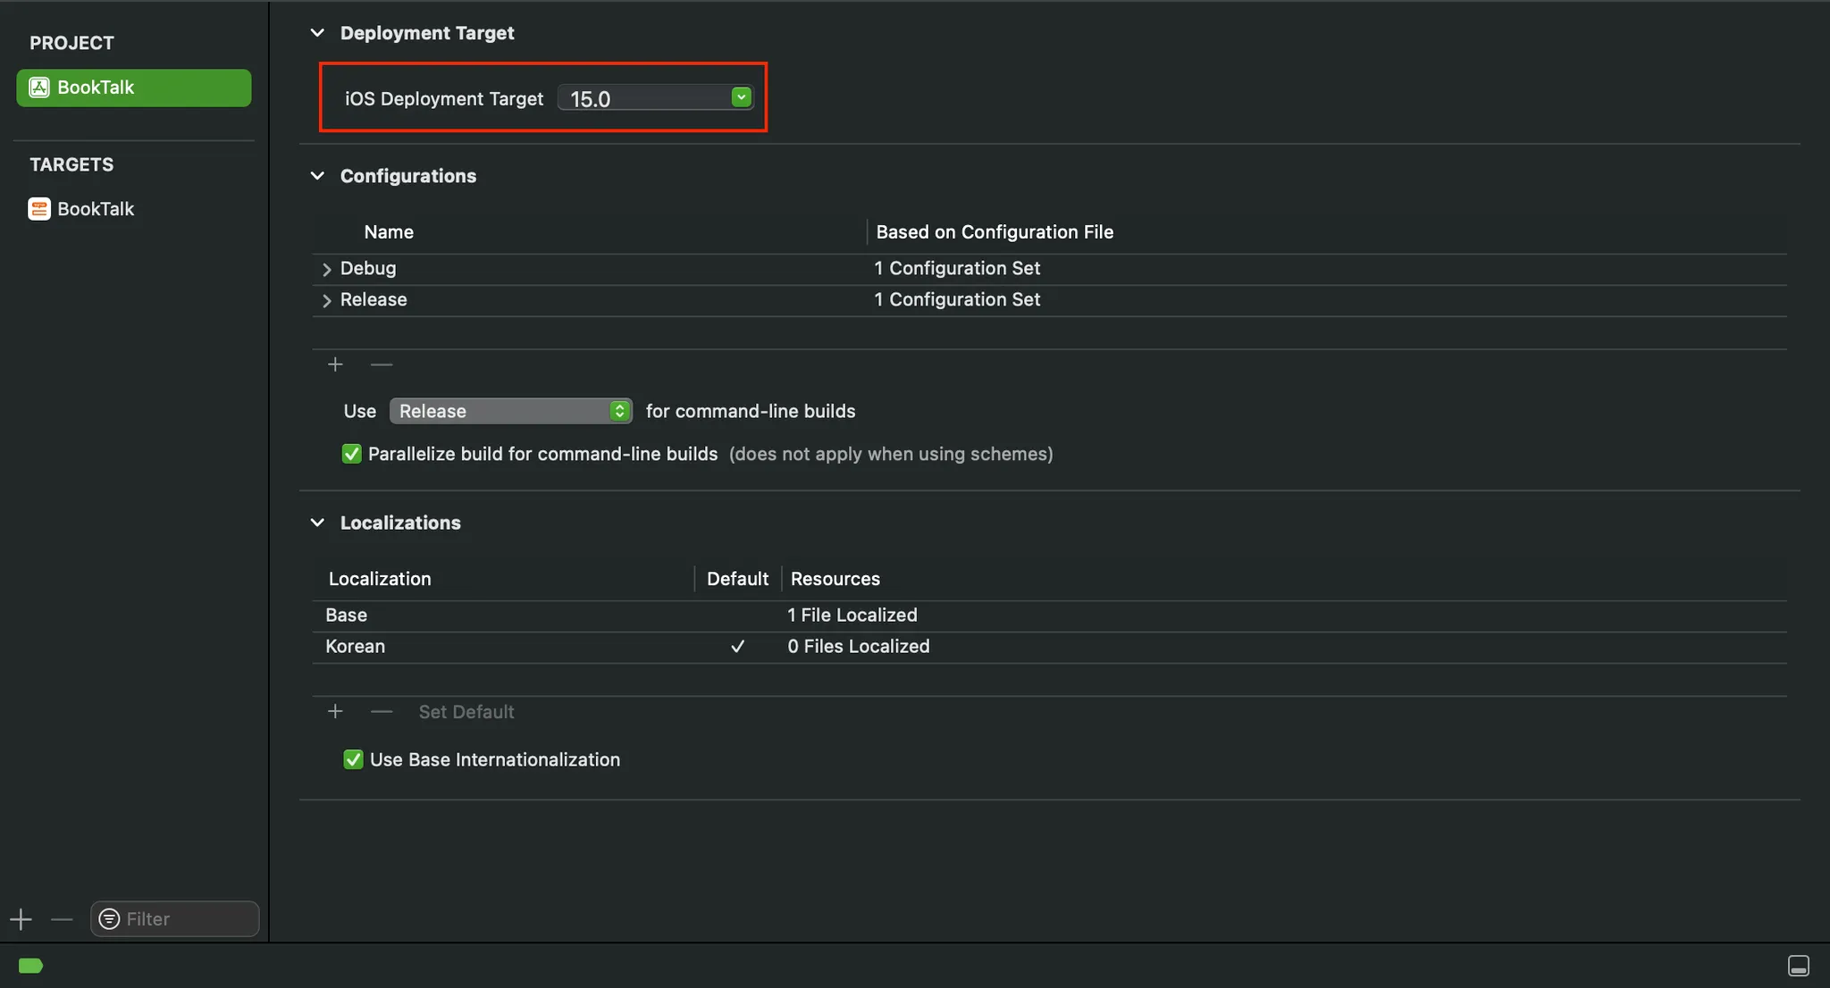Open the Release command-line builds dropdown

(x=511, y=411)
